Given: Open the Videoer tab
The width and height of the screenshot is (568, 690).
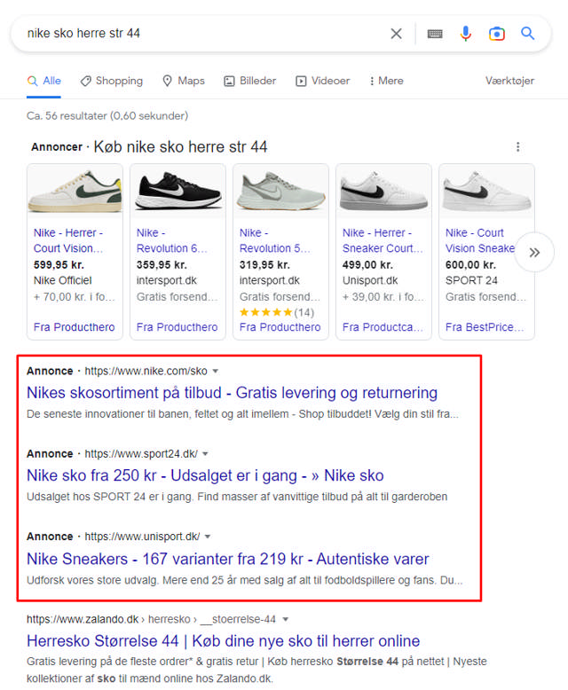Looking at the screenshot, I should click(x=322, y=81).
